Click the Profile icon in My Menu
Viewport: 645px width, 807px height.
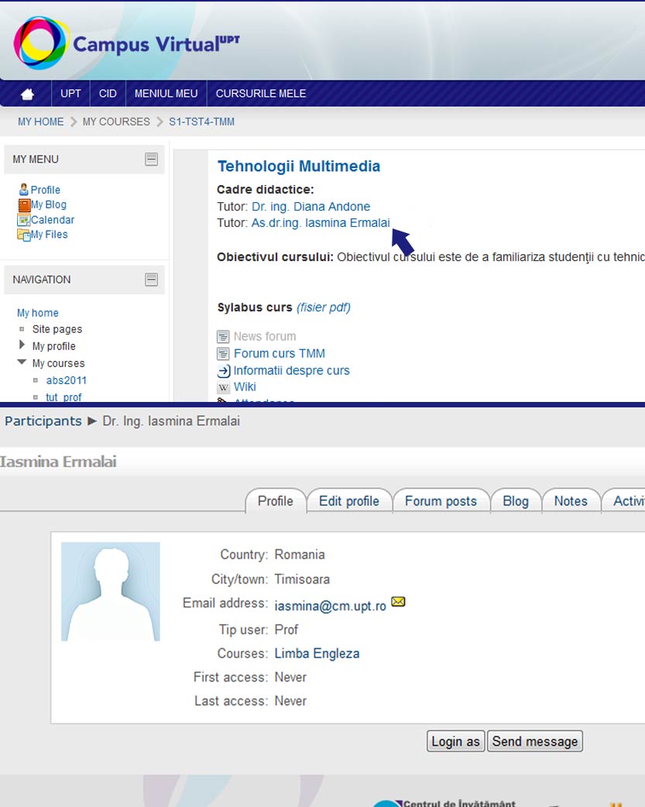(24, 190)
